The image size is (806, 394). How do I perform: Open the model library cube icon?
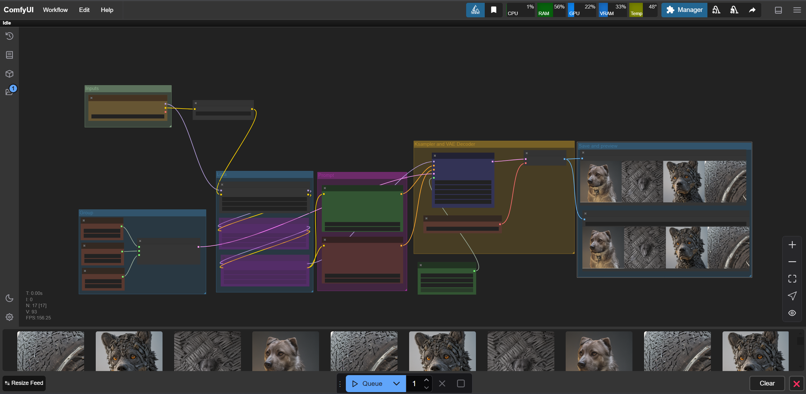click(x=9, y=74)
